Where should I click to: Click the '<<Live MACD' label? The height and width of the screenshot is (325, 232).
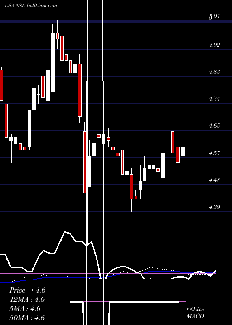point(195,312)
